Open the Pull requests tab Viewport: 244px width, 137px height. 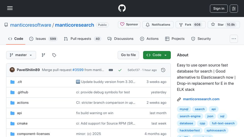(x=82, y=39)
